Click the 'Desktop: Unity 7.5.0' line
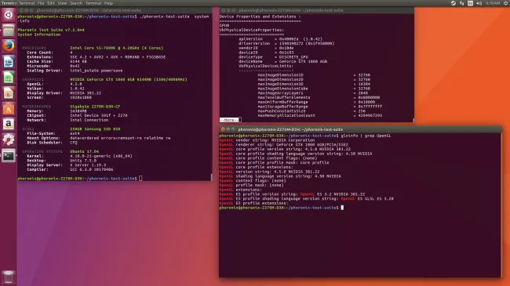 [x=62, y=161]
